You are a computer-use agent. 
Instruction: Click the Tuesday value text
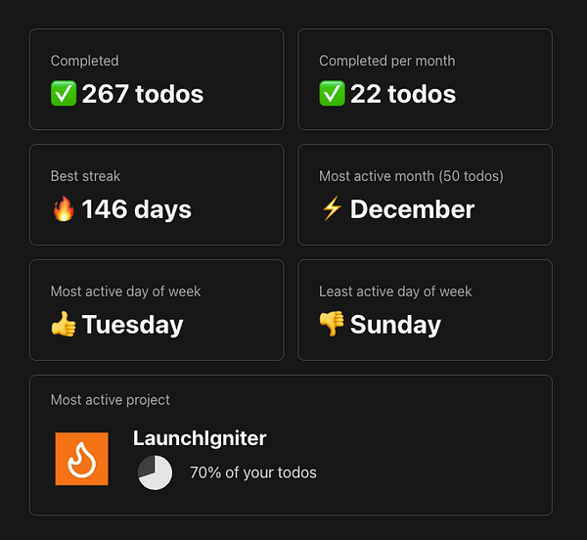pos(132,325)
